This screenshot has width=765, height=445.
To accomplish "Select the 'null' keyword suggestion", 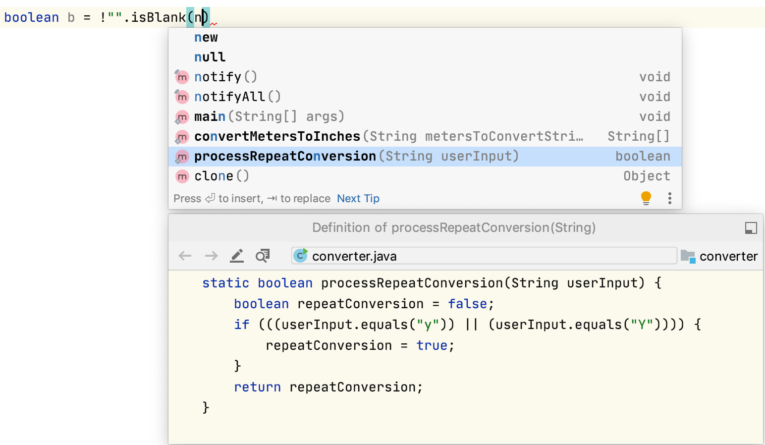I will pos(425,57).
